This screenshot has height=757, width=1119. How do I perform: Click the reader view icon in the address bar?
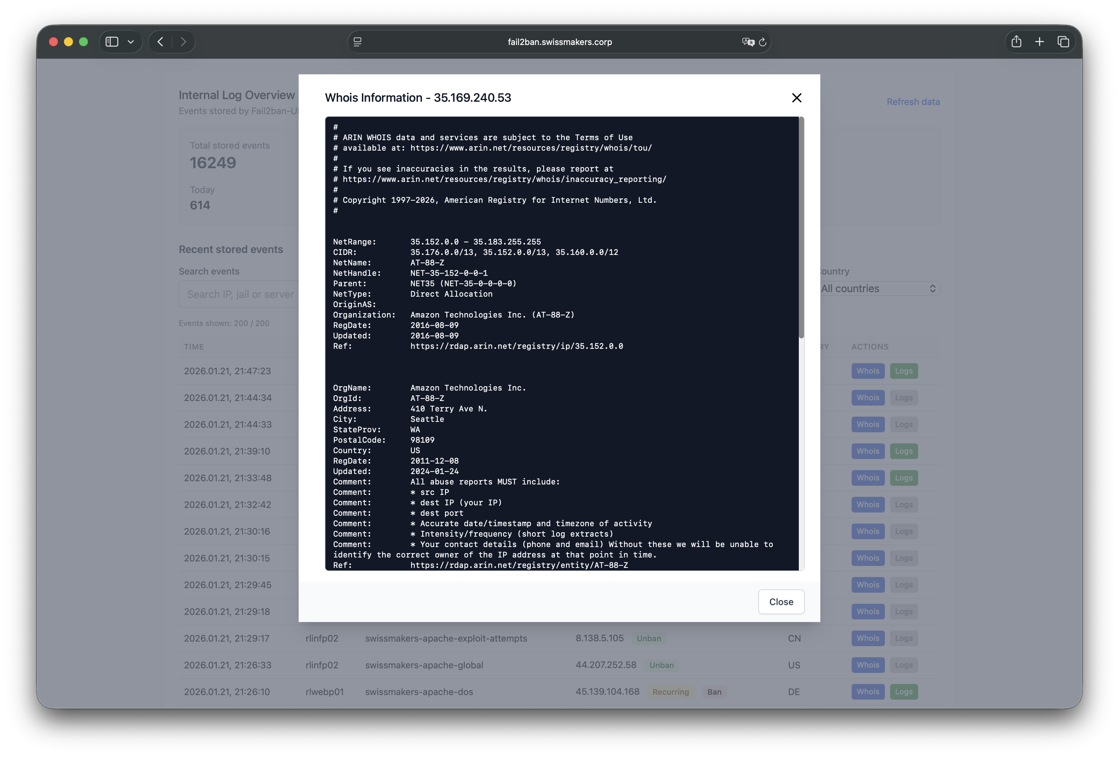point(357,42)
